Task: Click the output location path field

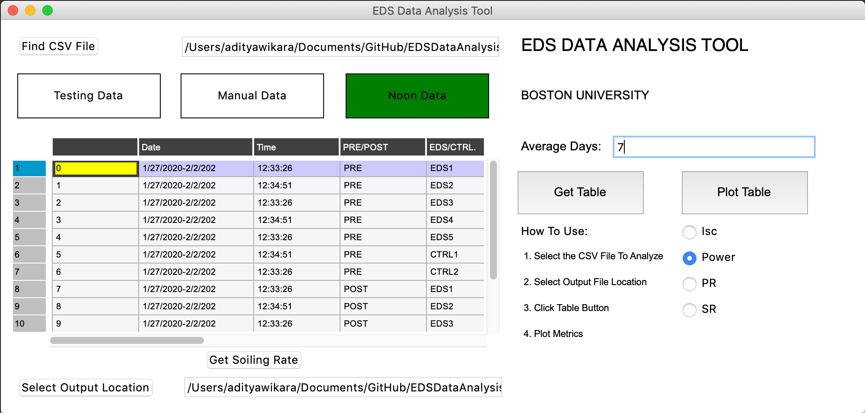Action: click(343, 387)
